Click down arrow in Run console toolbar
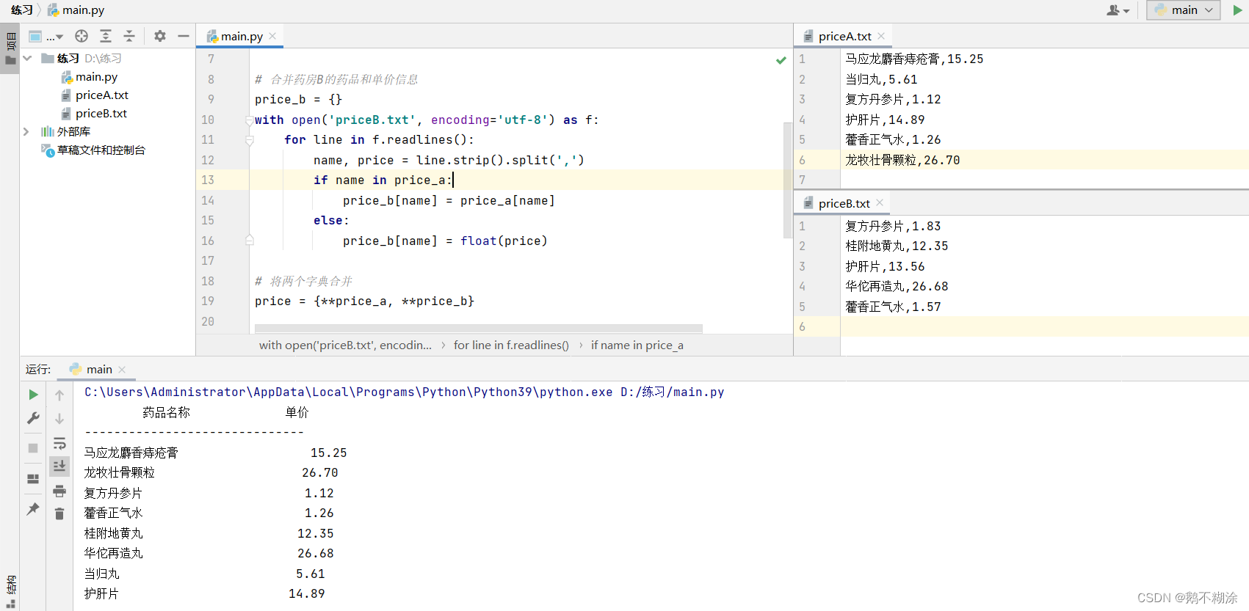 [x=59, y=418]
